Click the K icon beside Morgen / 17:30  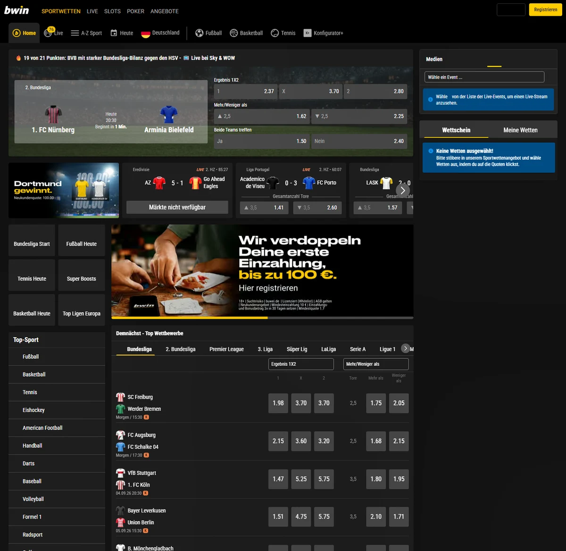point(146,455)
